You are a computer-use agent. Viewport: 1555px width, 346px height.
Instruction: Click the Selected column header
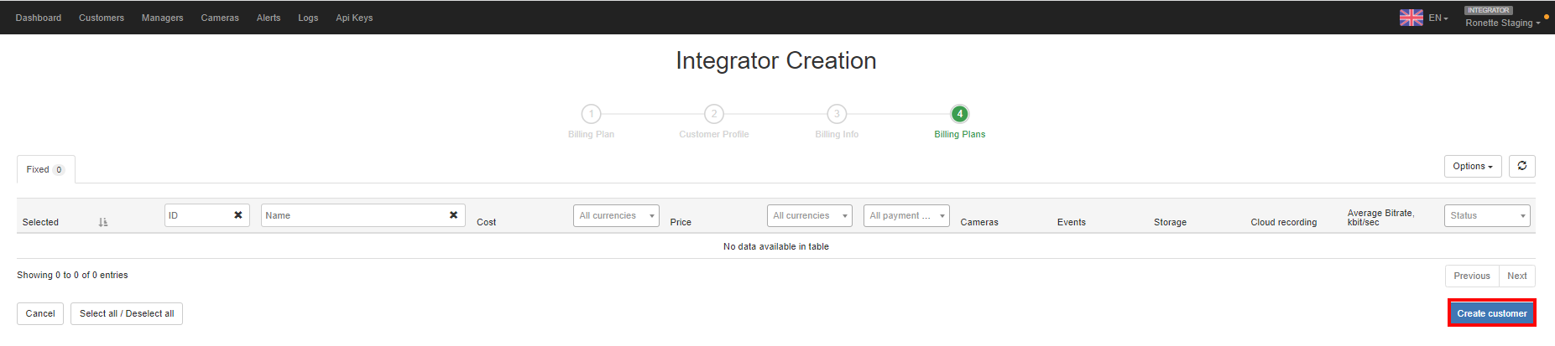(40, 222)
